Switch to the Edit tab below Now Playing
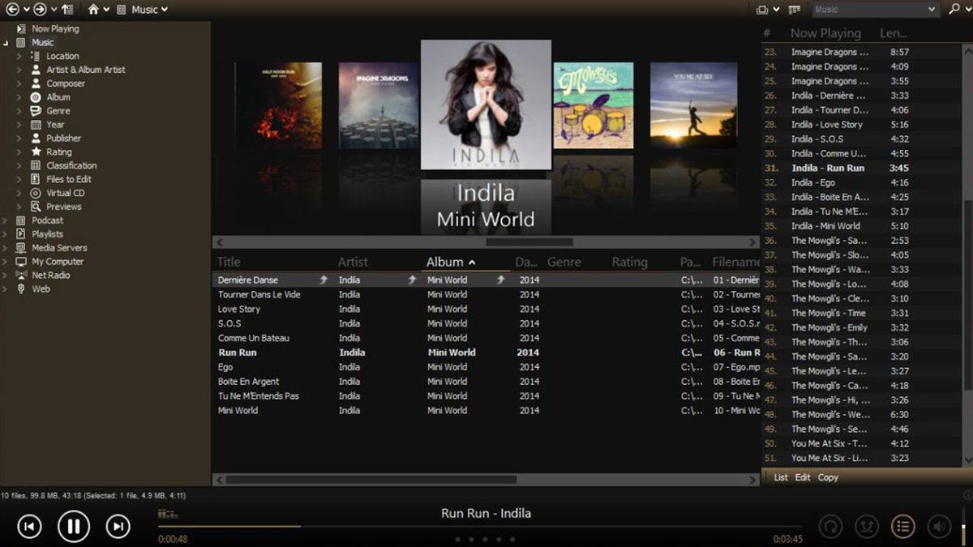This screenshot has width=973, height=547. (x=802, y=477)
